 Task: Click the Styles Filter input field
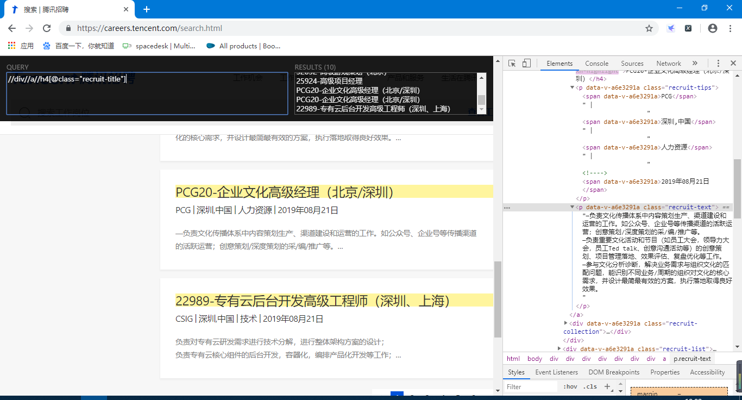[x=531, y=386]
